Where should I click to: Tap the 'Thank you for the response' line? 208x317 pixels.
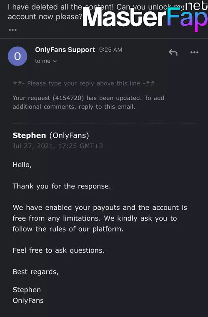[62, 186]
